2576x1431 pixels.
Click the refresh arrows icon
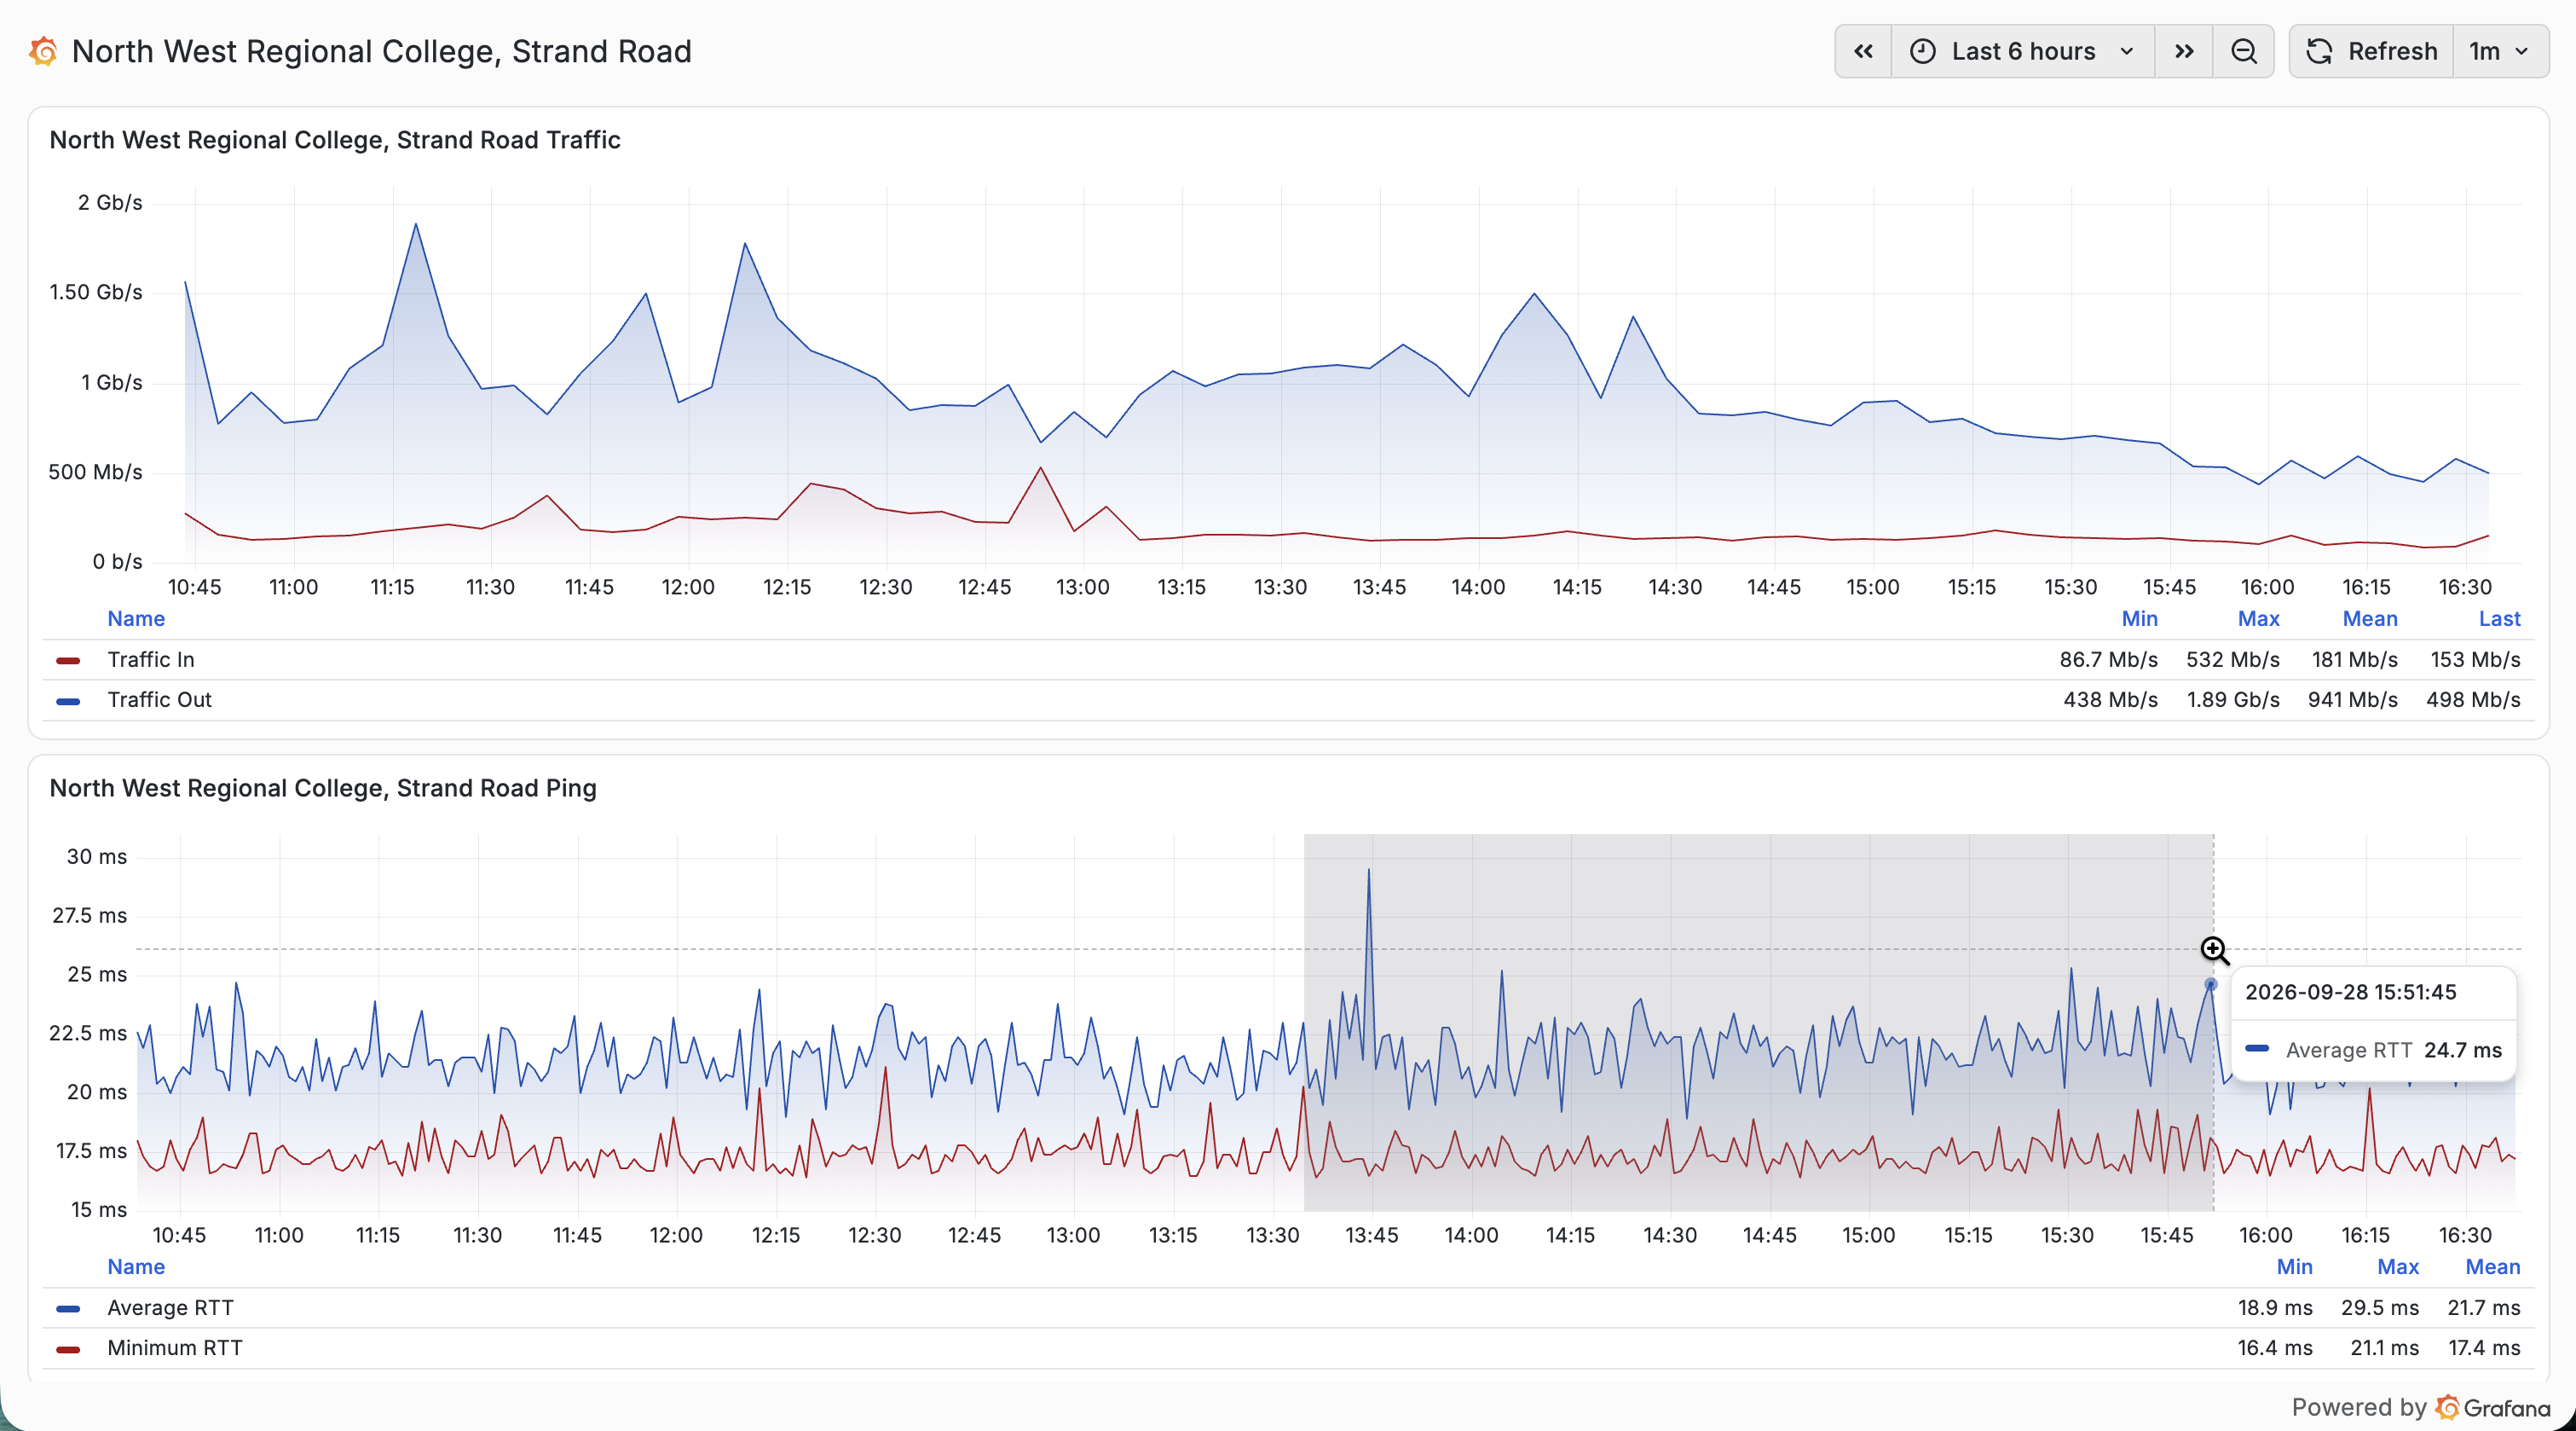[x=2319, y=51]
